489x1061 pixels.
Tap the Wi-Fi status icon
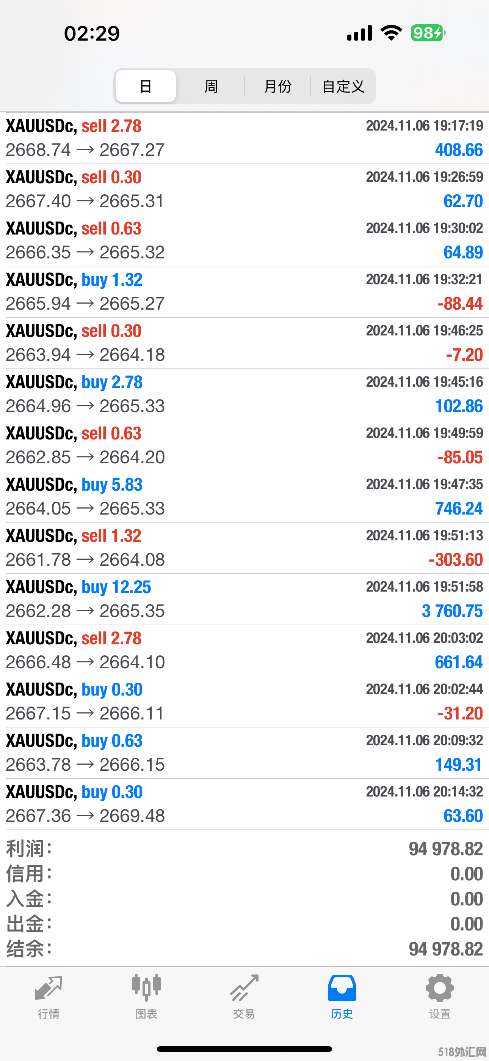391,33
